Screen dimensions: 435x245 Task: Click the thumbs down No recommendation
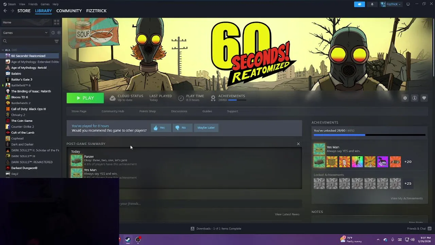pos(182,128)
